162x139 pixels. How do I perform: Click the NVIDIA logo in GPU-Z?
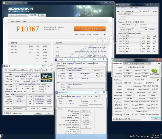tap(154, 72)
